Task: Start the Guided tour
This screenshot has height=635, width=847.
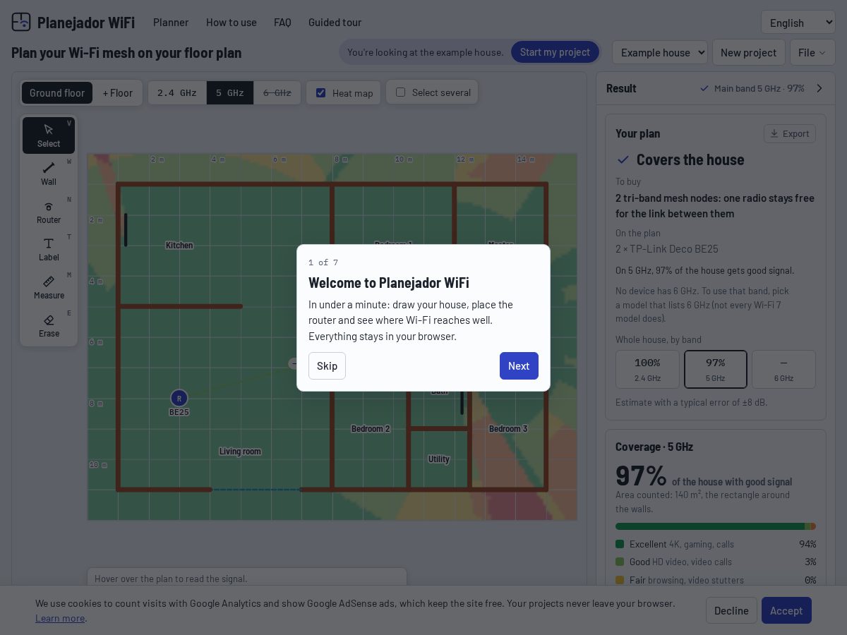Action: [335, 22]
